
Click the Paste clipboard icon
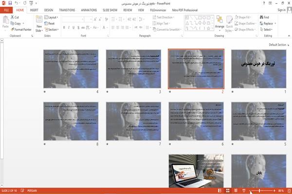[x=5, y=20]
